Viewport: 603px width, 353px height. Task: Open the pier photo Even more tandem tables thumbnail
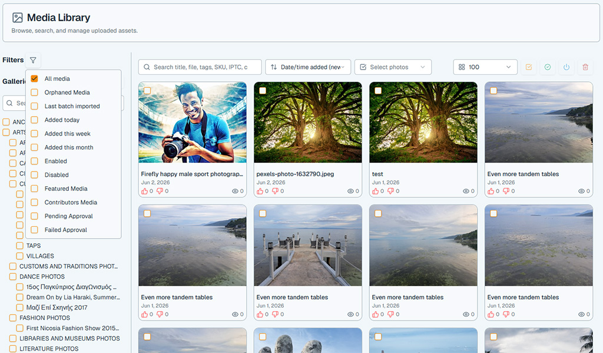coord(307,246)
